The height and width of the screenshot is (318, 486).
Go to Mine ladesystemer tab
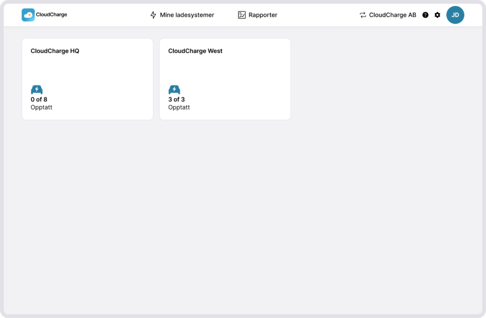coord(187,15)
